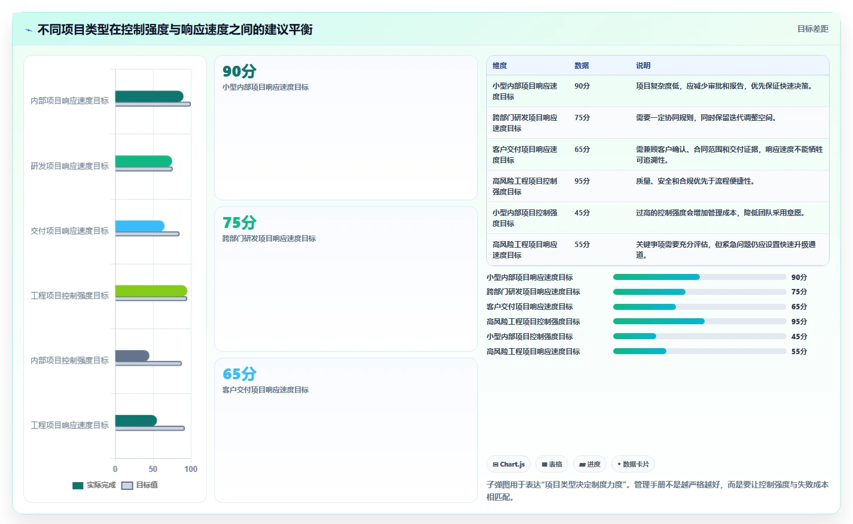
Task: Click the description starting 需要一定协同规则
Action: pos(707,118)
